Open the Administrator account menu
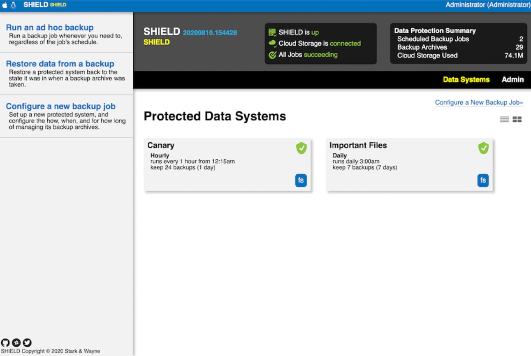The height and width of the screenshot is (356, 531). pos(488,5)
